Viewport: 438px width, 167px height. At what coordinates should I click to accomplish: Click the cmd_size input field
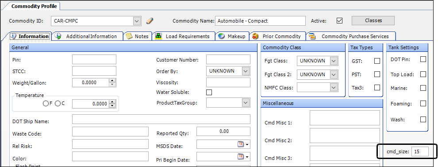tap(420, 151)
